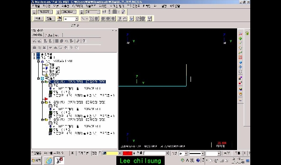Click the red color swatch in status bar
This screenshot has width=281, height=165.
tap(127, 153)
